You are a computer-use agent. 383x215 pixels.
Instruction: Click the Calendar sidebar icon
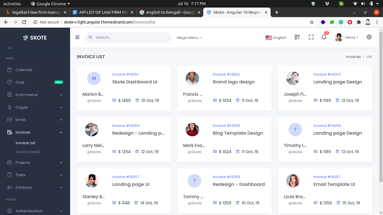tap(10, 70)
